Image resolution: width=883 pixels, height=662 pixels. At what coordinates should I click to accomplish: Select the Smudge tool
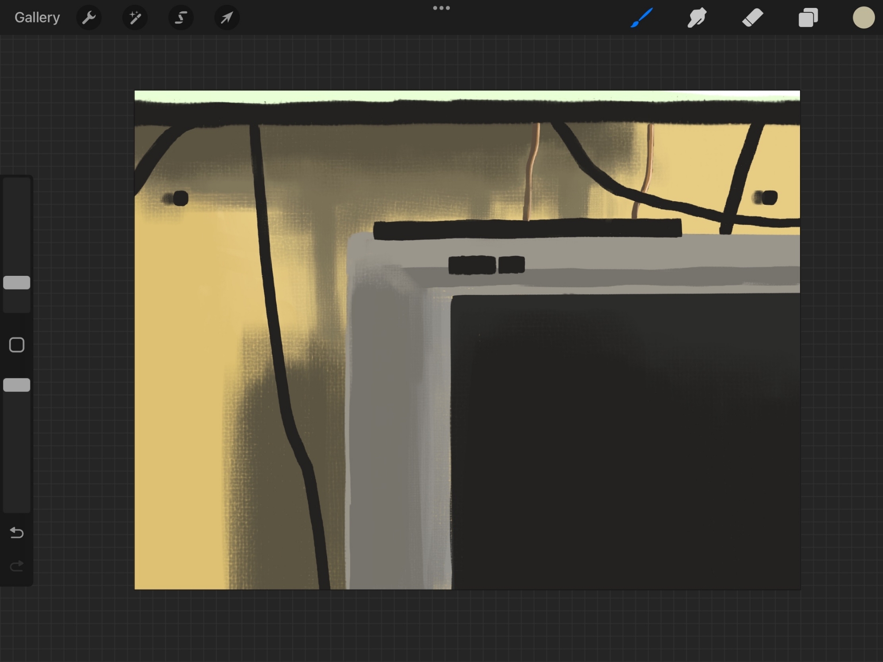697,18
